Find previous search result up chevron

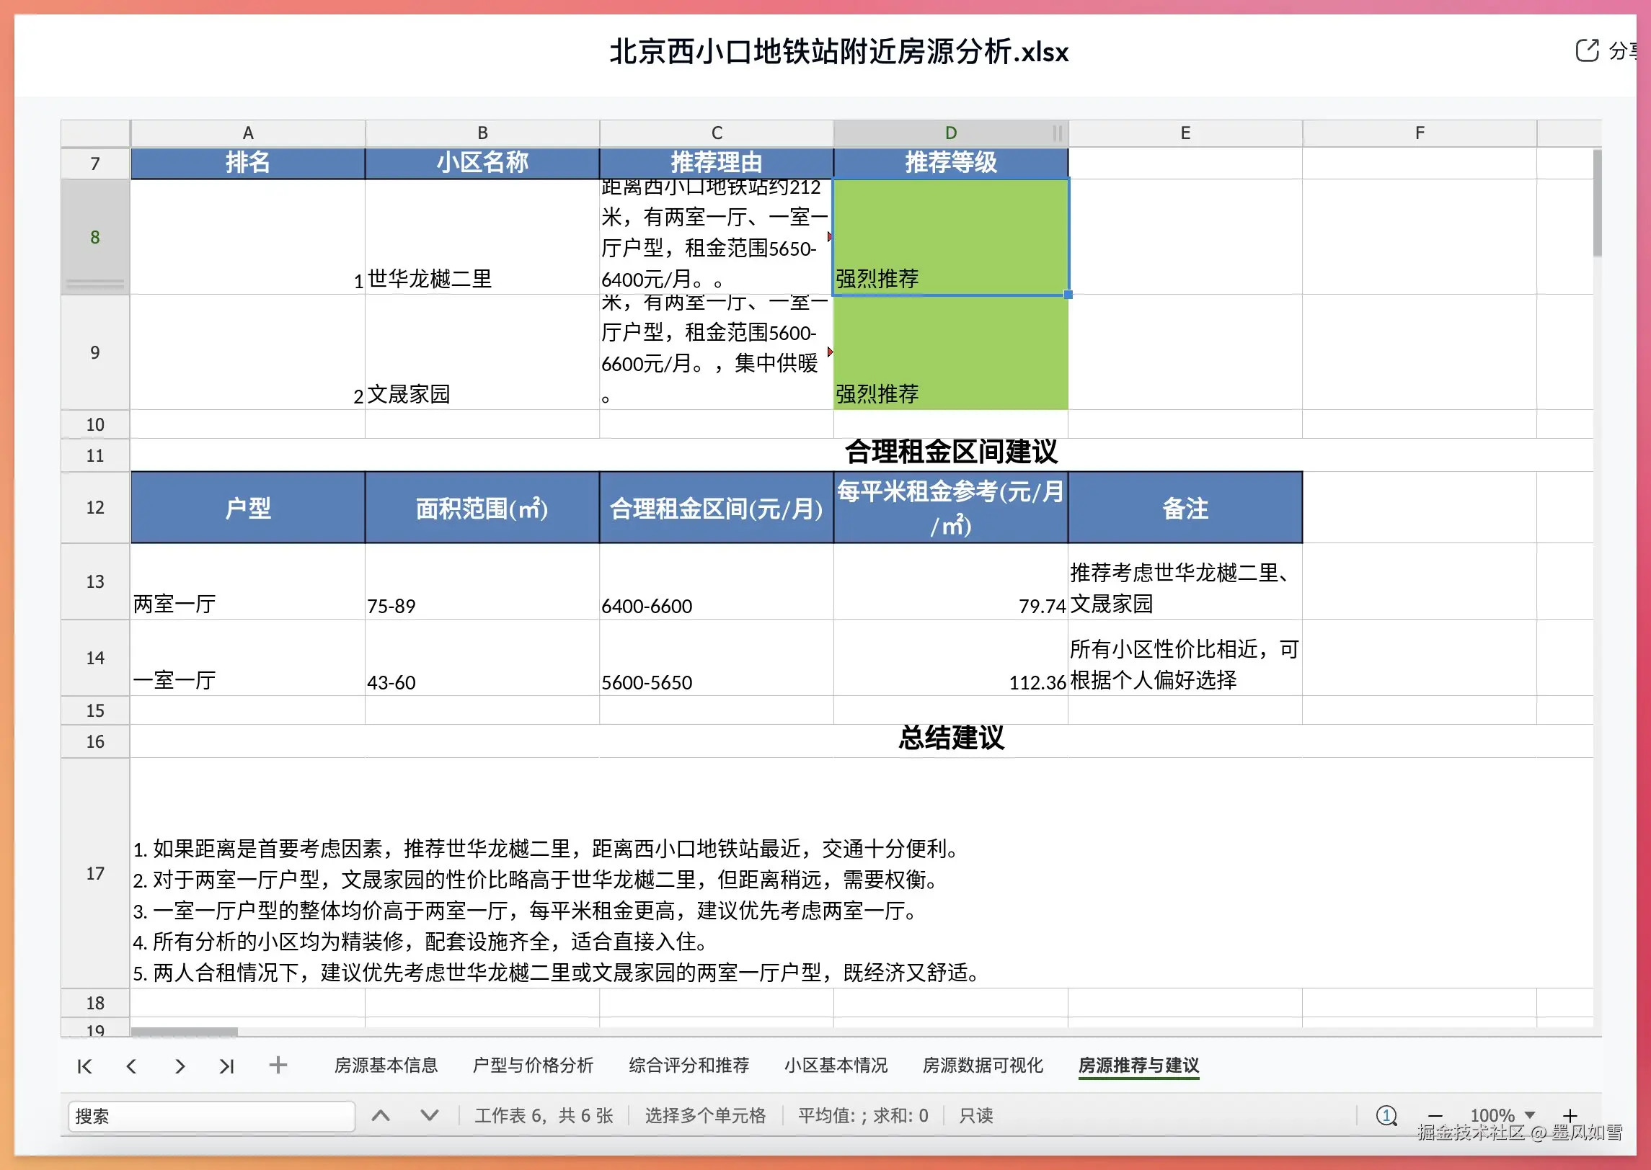click(x=381, y=1116)
